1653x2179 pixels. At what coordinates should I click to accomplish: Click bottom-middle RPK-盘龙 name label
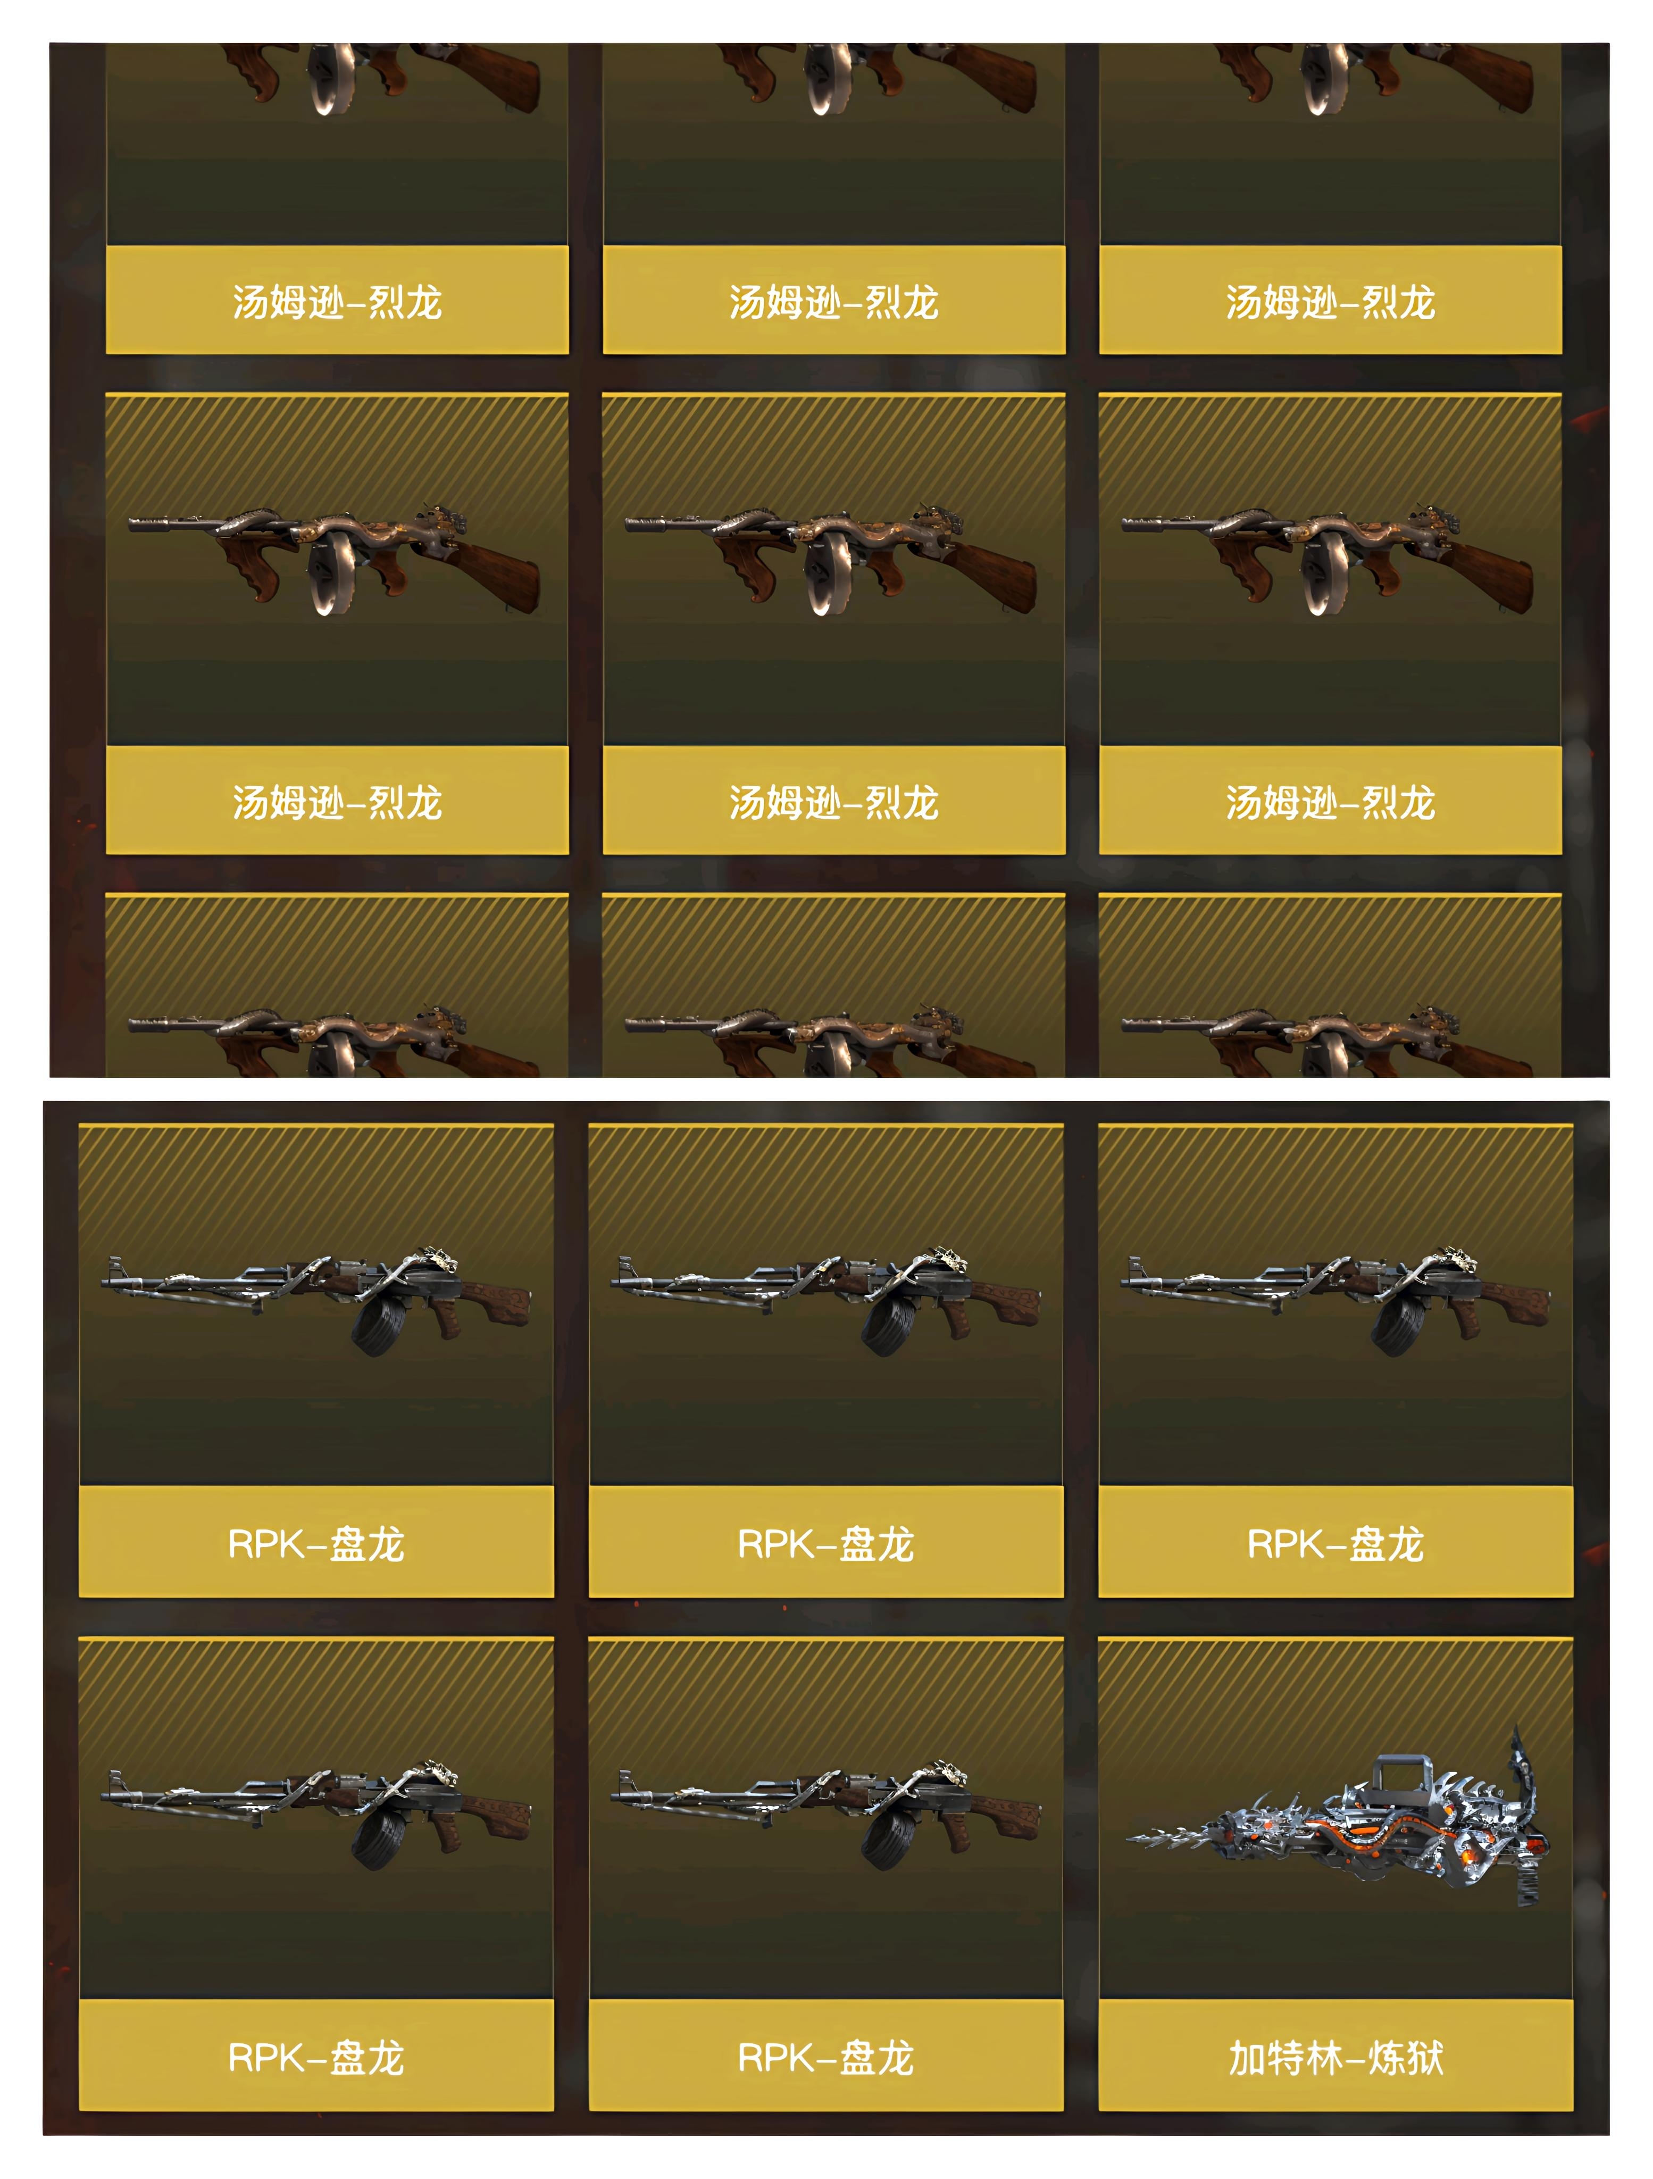tap(825, 2057)
